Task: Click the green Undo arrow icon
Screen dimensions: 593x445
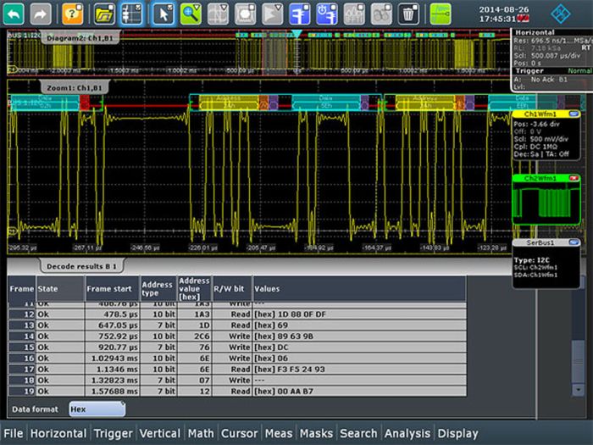Action: click(14, 14)
